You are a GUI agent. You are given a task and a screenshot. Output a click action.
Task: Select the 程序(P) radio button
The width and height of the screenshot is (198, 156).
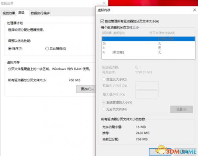pos(10,49)
